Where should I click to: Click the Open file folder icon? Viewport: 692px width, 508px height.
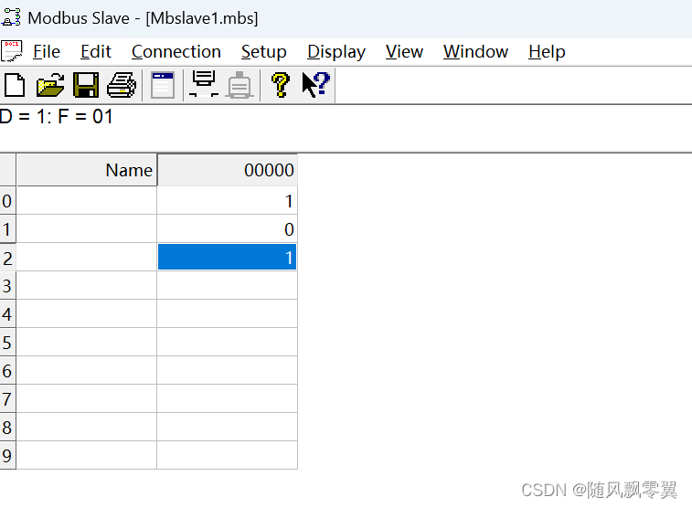pyautogui.click(x=50, y=85)
